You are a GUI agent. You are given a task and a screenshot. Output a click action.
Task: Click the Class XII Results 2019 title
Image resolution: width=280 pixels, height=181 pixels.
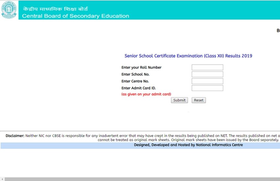pos(188,56)
